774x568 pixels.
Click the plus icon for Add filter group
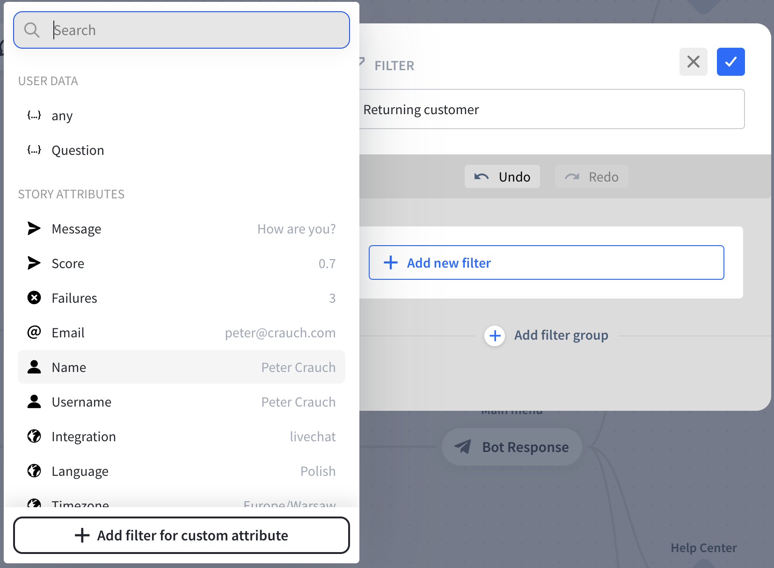pos(495,335)
